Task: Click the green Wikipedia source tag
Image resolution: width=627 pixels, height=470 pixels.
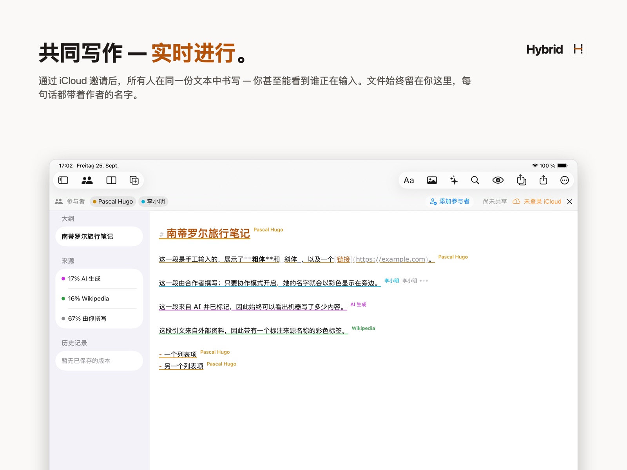Action: click(x=363, y=328)
